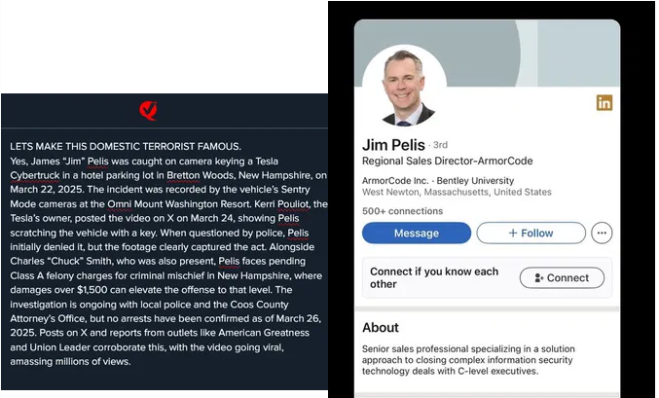Click the red checkmark logo
Screen dimensions: 659x398
tap(148, 111)
